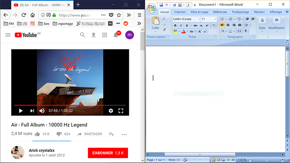
Task: Open the Révision ribbon tab
Action: coord(259,12)
